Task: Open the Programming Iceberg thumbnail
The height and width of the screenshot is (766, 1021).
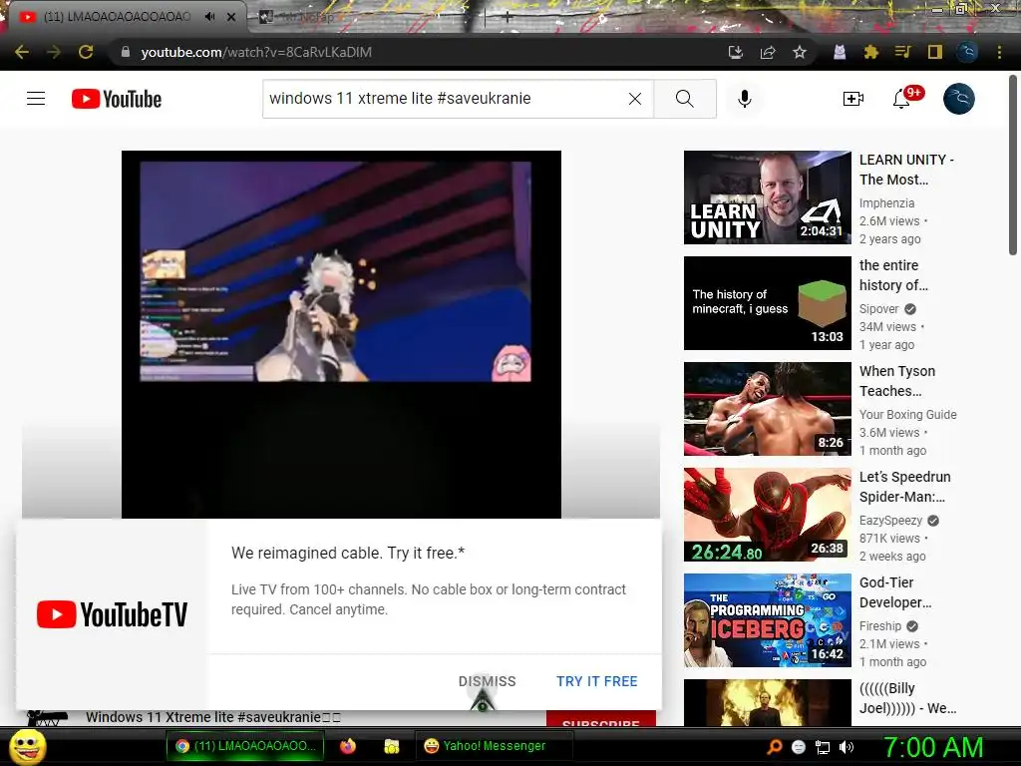Action: click(x=768, y=620)
